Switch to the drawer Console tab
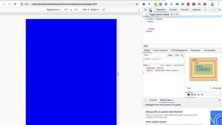The height and width of the screenshot is (125, 222). point(153,100)
